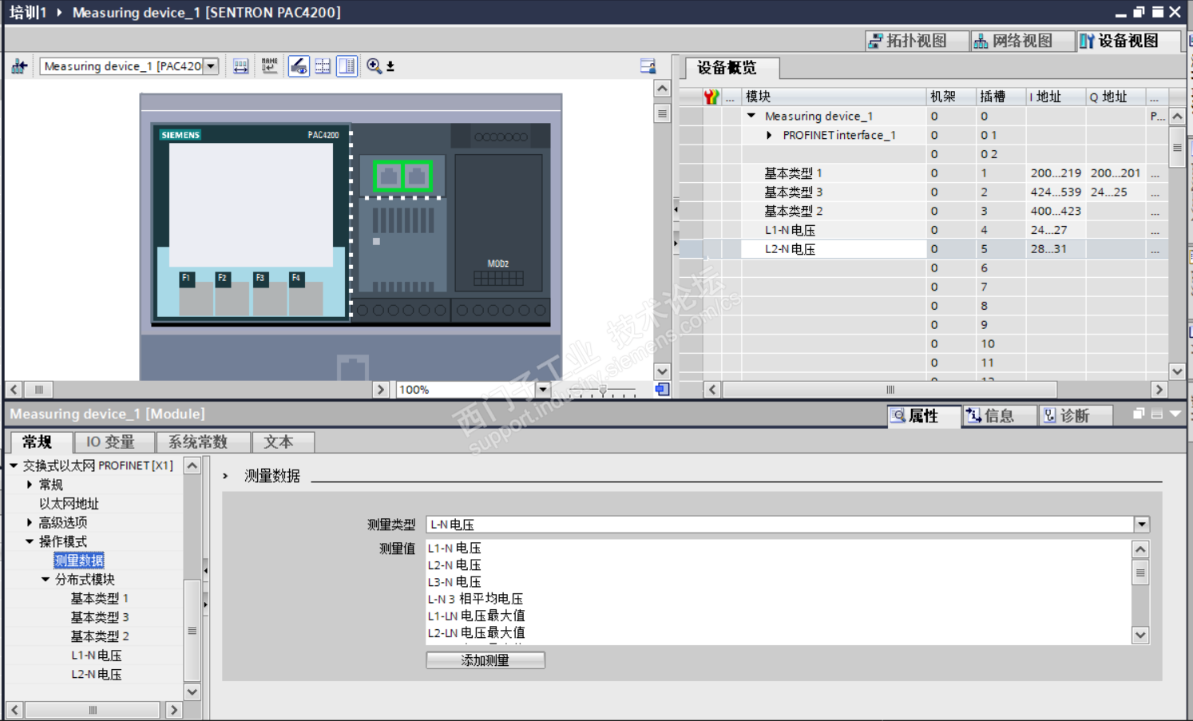Select 基本类型 3 in properties tree
The height and width of the screenshot is (721, 1193).
[x=100, y=617]
